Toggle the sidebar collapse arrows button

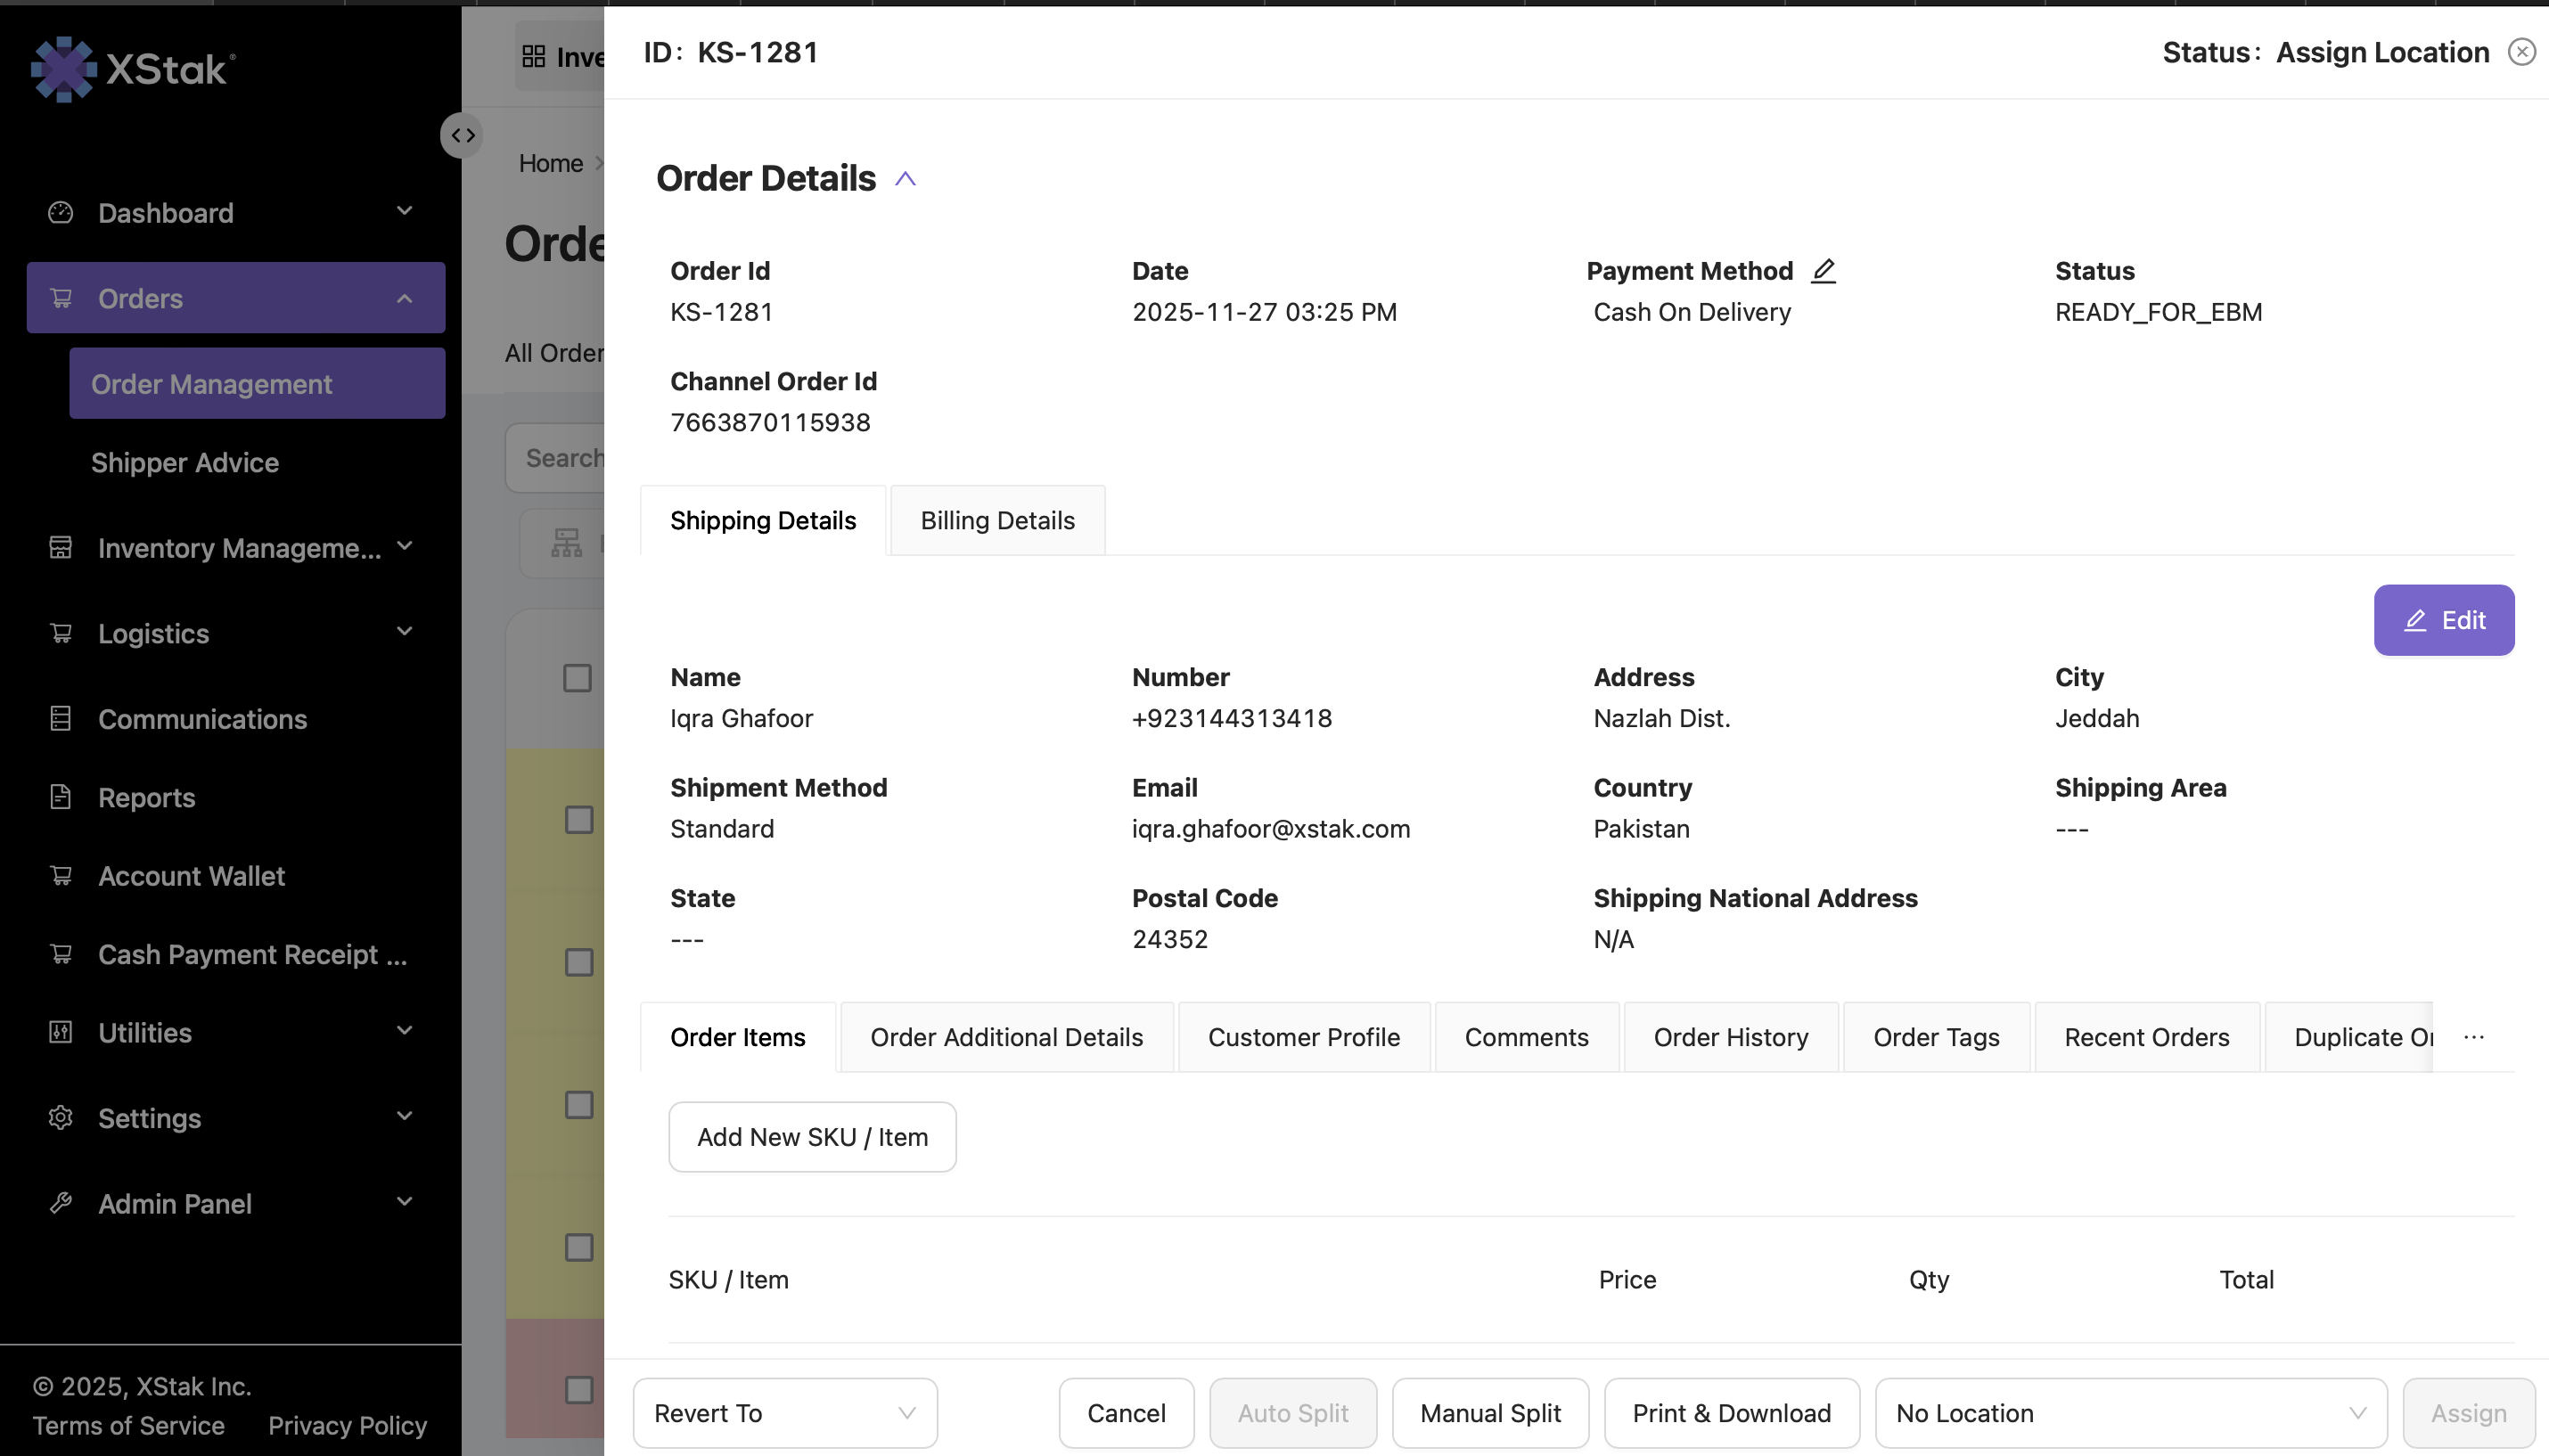click(462, 135)
